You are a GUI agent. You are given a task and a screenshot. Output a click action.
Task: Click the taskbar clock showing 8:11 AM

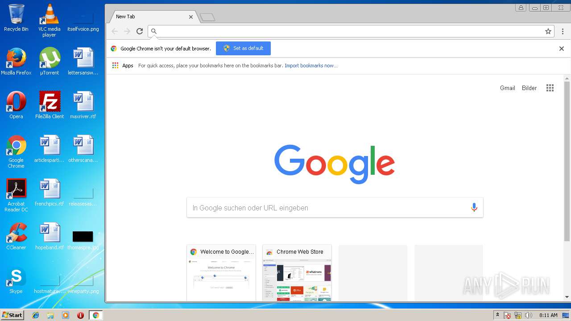click(548, 315)
